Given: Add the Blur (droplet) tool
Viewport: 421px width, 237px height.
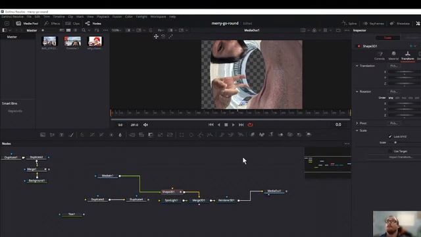Looking at the screenshot, I should click(120, 134).
